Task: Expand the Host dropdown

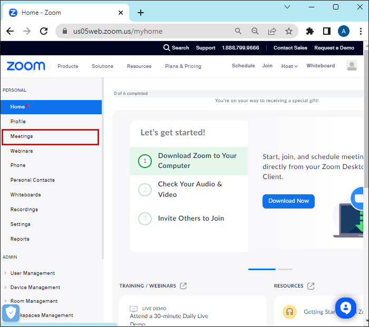Action: [x=289, y=66]
